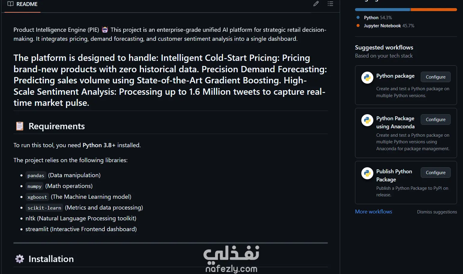463x274 pixels.
Task: Configure the Publish Python Package workflow
Action: tap(435, 173)
